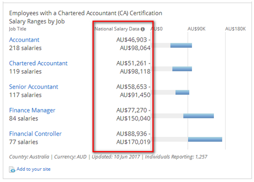Viewport: 254px width, 182px height.
Task: Click the Finance Manager salary range bar
Action: click(x=199, y=116)
